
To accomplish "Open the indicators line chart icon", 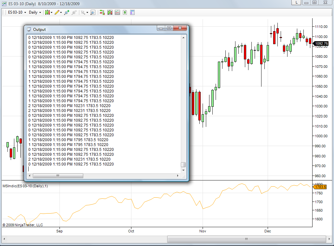I will [117, 12].
